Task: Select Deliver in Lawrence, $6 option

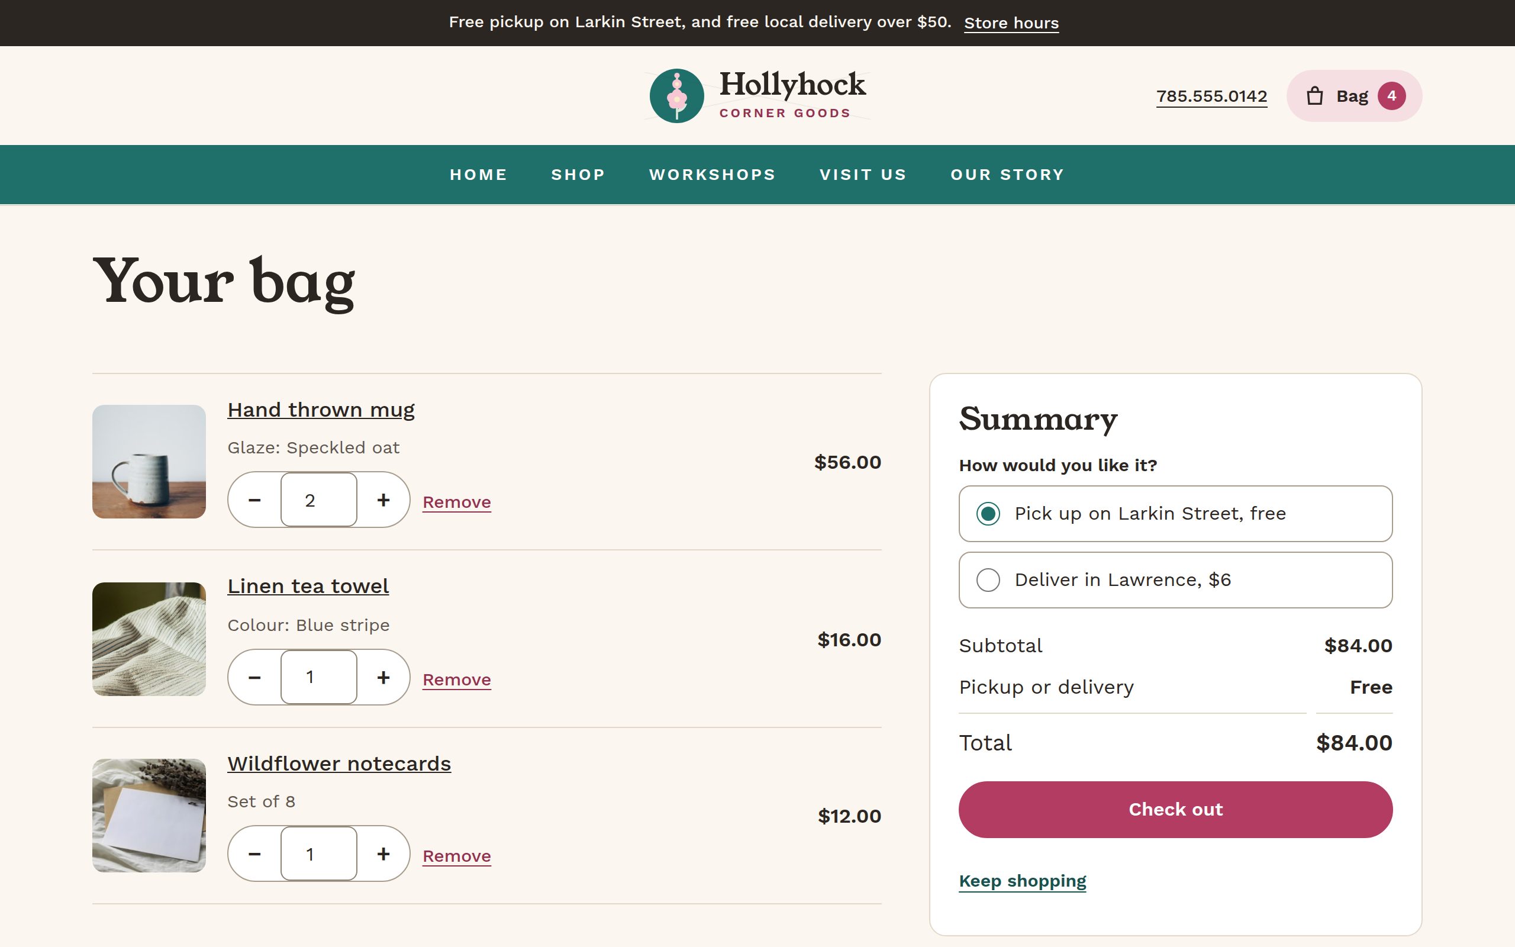Action: 1175,580
